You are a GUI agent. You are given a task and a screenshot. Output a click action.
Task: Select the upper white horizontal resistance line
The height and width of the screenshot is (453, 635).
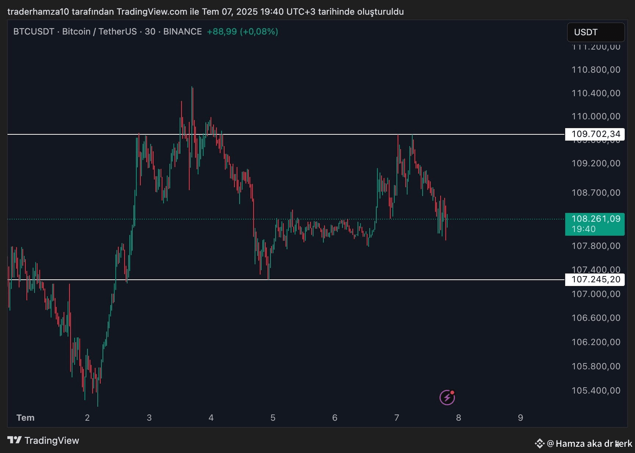(286, 134)
